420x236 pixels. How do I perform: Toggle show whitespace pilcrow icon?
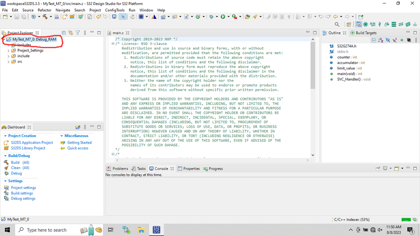[x=289, y=17]
